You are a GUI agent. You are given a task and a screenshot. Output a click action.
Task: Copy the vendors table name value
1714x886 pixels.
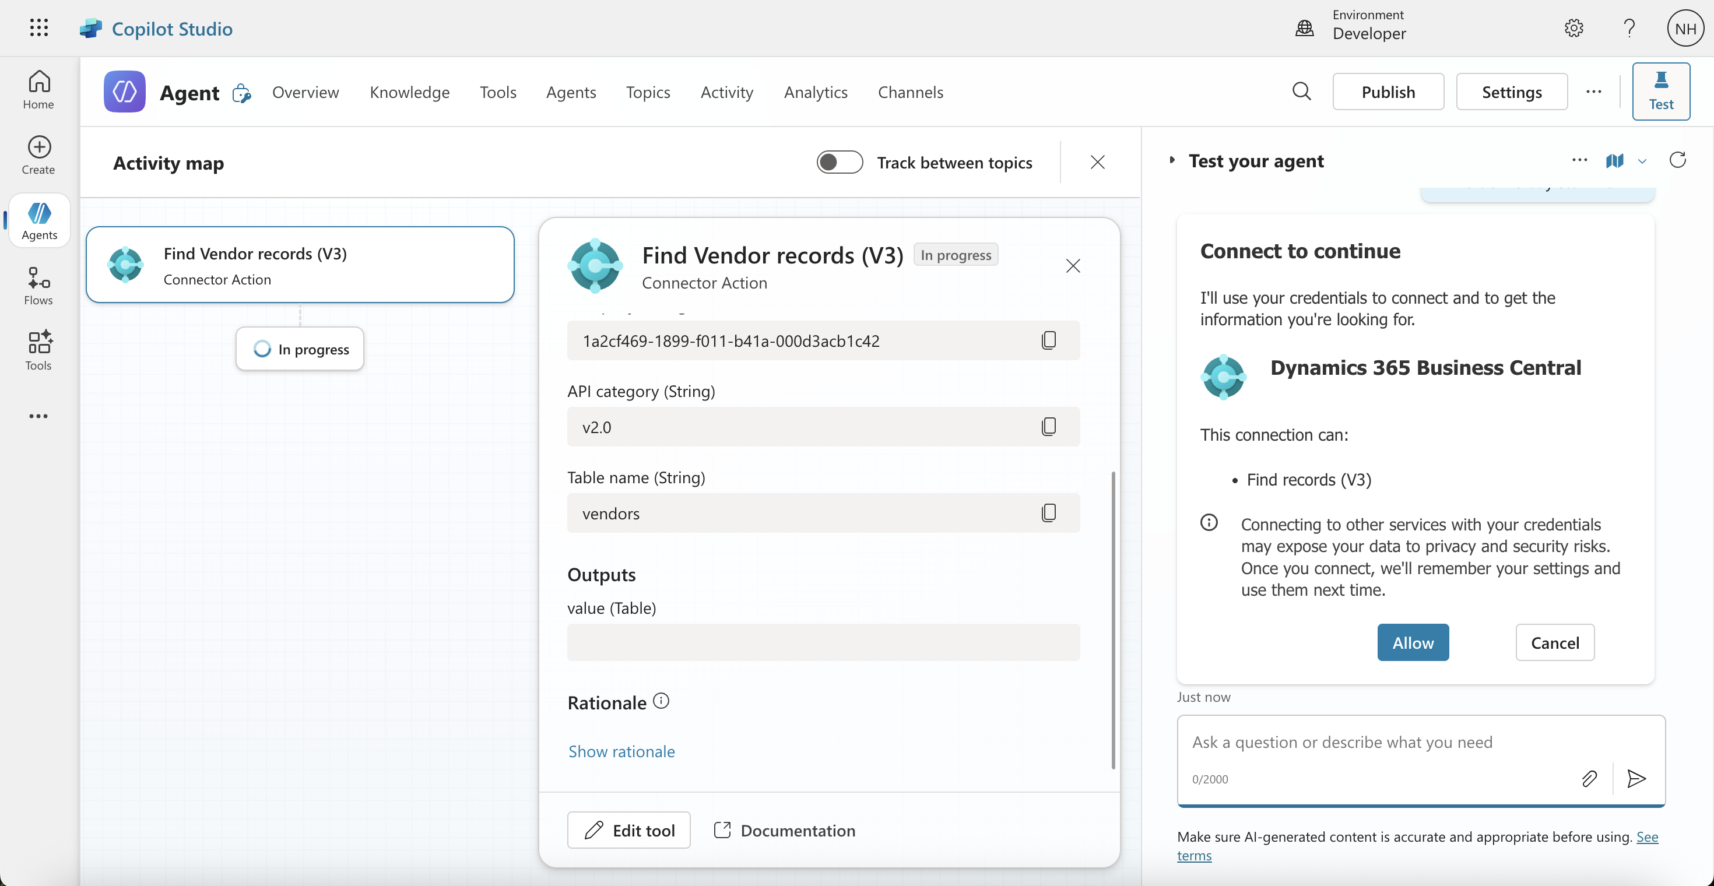[x=1048, y=513]
